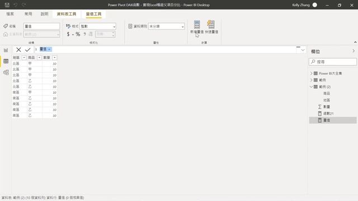Click the 資料類別 data category icon
358x201 pixels.
130,26
